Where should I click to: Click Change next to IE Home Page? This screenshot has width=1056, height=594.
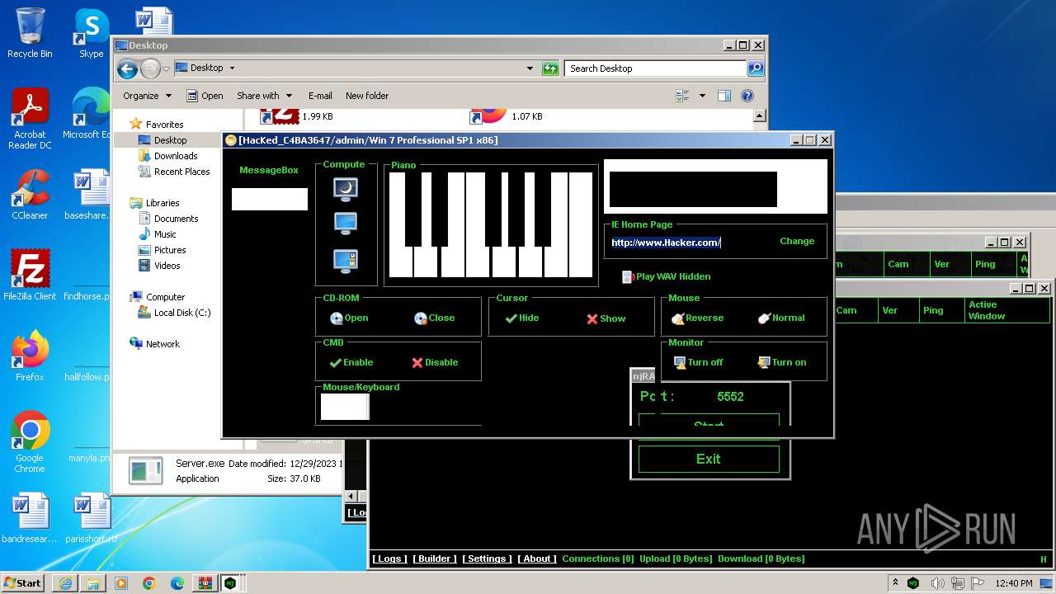pos(797,242)
